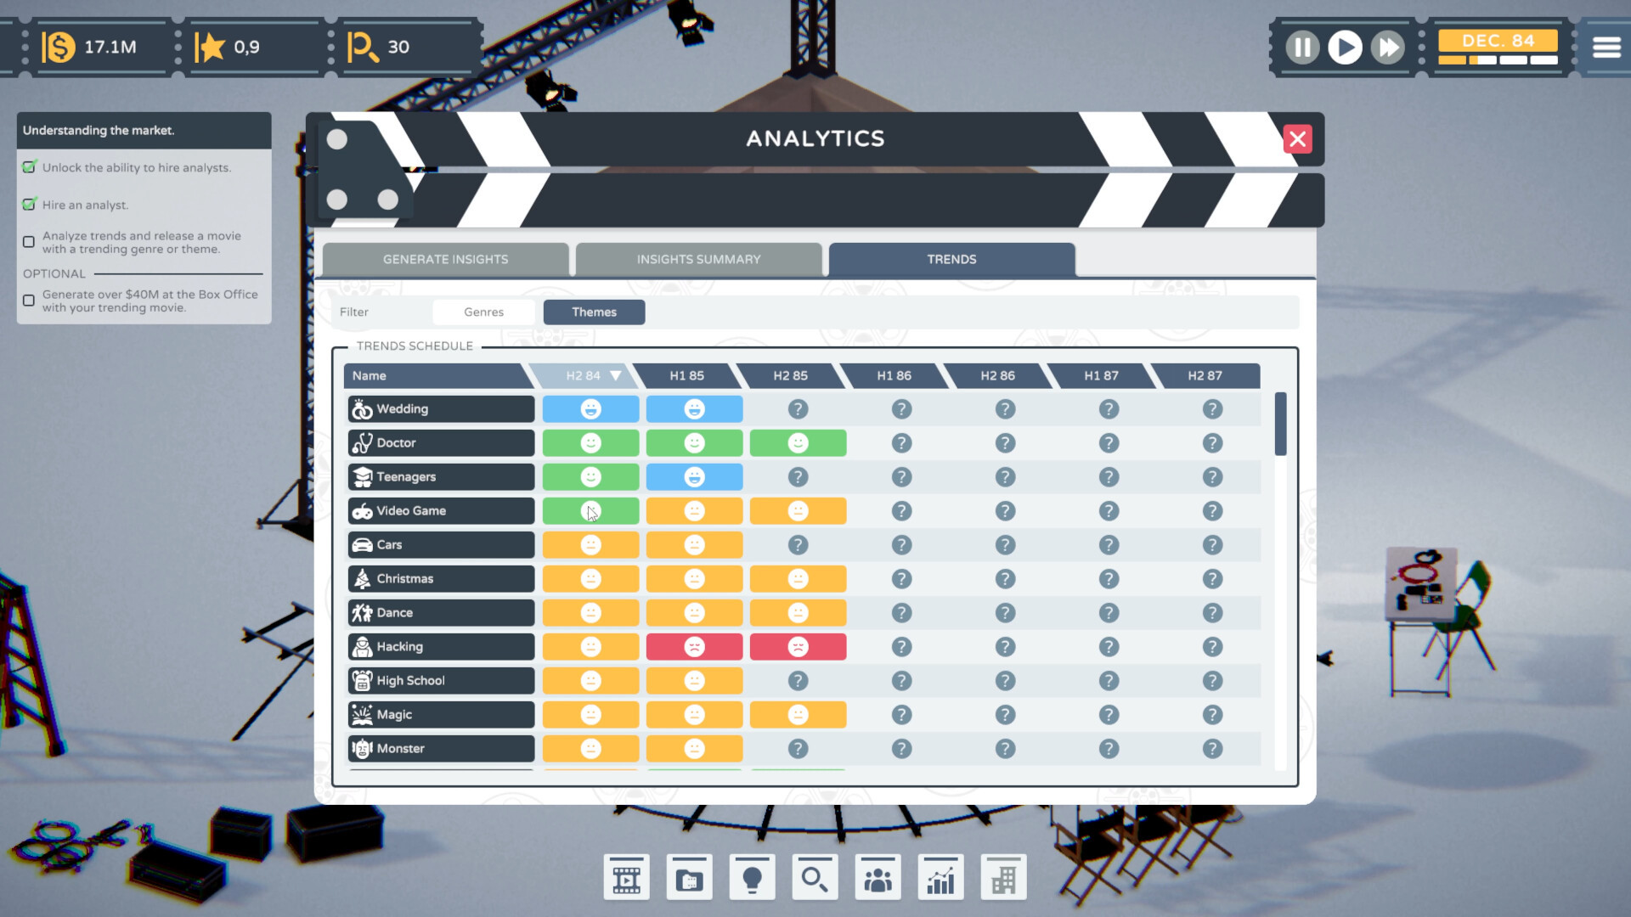The width and height of the screenshot is (1631, 917).
Task: Click the lightbulb ideas icon
Action: (x=752, y=878)
